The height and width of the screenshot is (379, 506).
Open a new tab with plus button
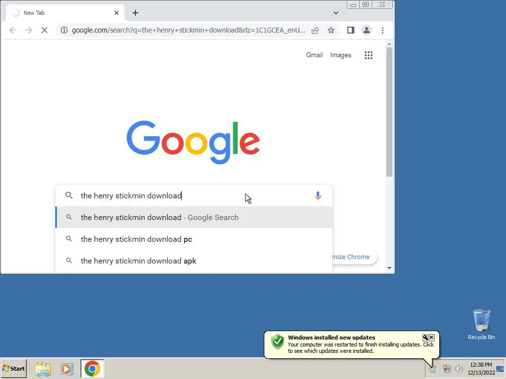click(135, 13)
